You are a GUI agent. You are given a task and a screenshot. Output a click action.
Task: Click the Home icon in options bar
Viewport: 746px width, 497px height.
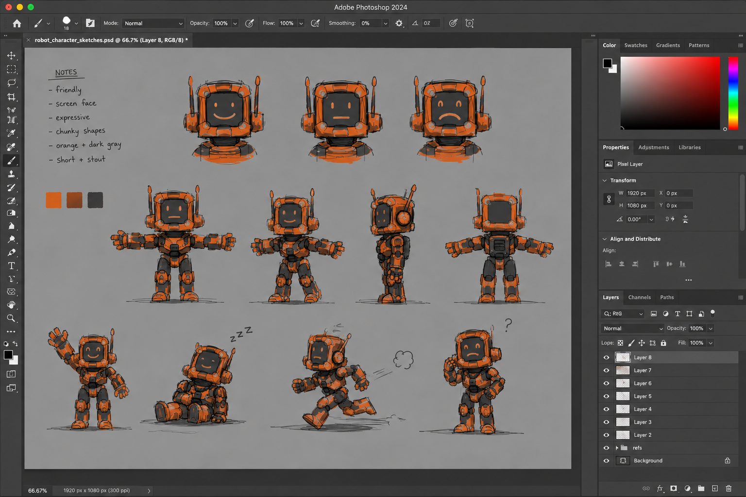(x=17, y=23)
